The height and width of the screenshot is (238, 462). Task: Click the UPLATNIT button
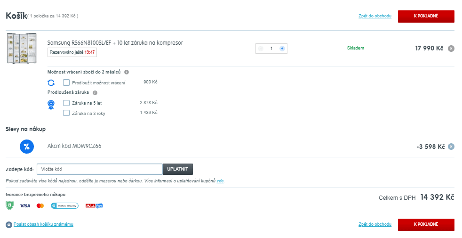point(178,169)
